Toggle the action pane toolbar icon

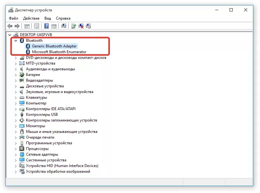pos(54,26)
